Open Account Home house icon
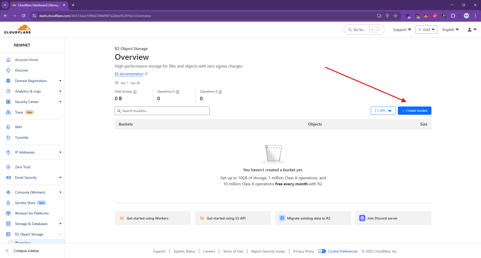Viewport: 481px width, 258px height. click(x=8, y=60)
